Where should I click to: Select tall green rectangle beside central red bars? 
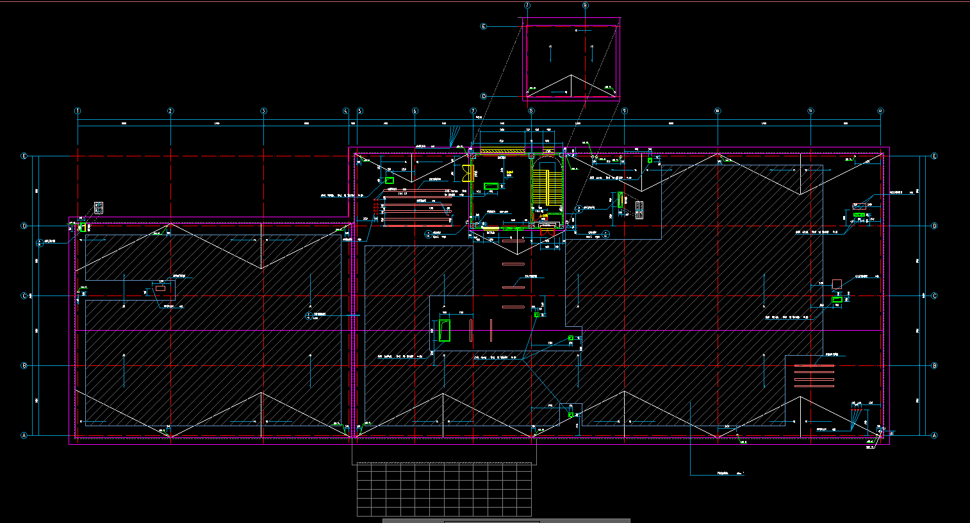click(x=445, y=331)
